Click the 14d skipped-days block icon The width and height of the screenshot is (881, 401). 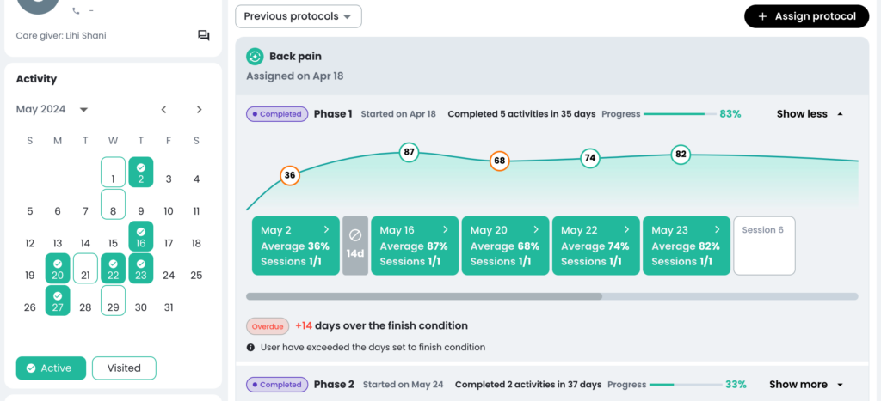click(x=355, y=235)
